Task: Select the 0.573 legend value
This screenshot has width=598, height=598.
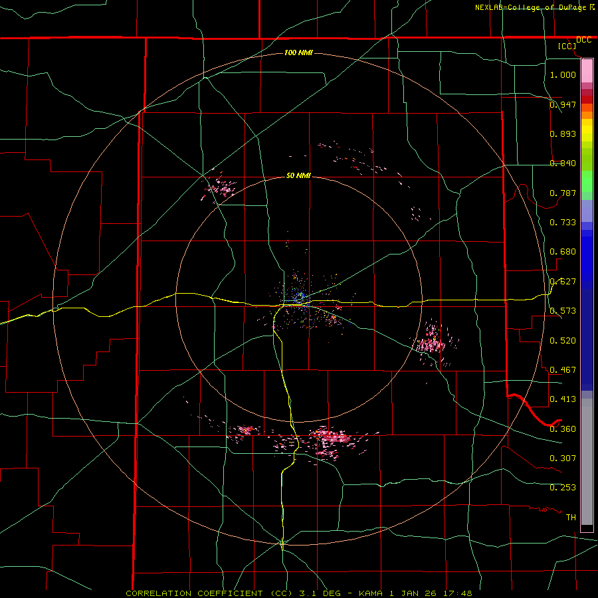Action: click(563, 311)
